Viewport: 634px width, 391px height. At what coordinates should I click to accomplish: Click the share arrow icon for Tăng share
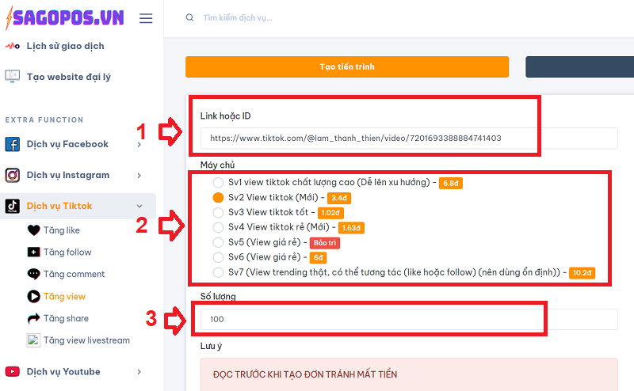click(x=33, y=319)
